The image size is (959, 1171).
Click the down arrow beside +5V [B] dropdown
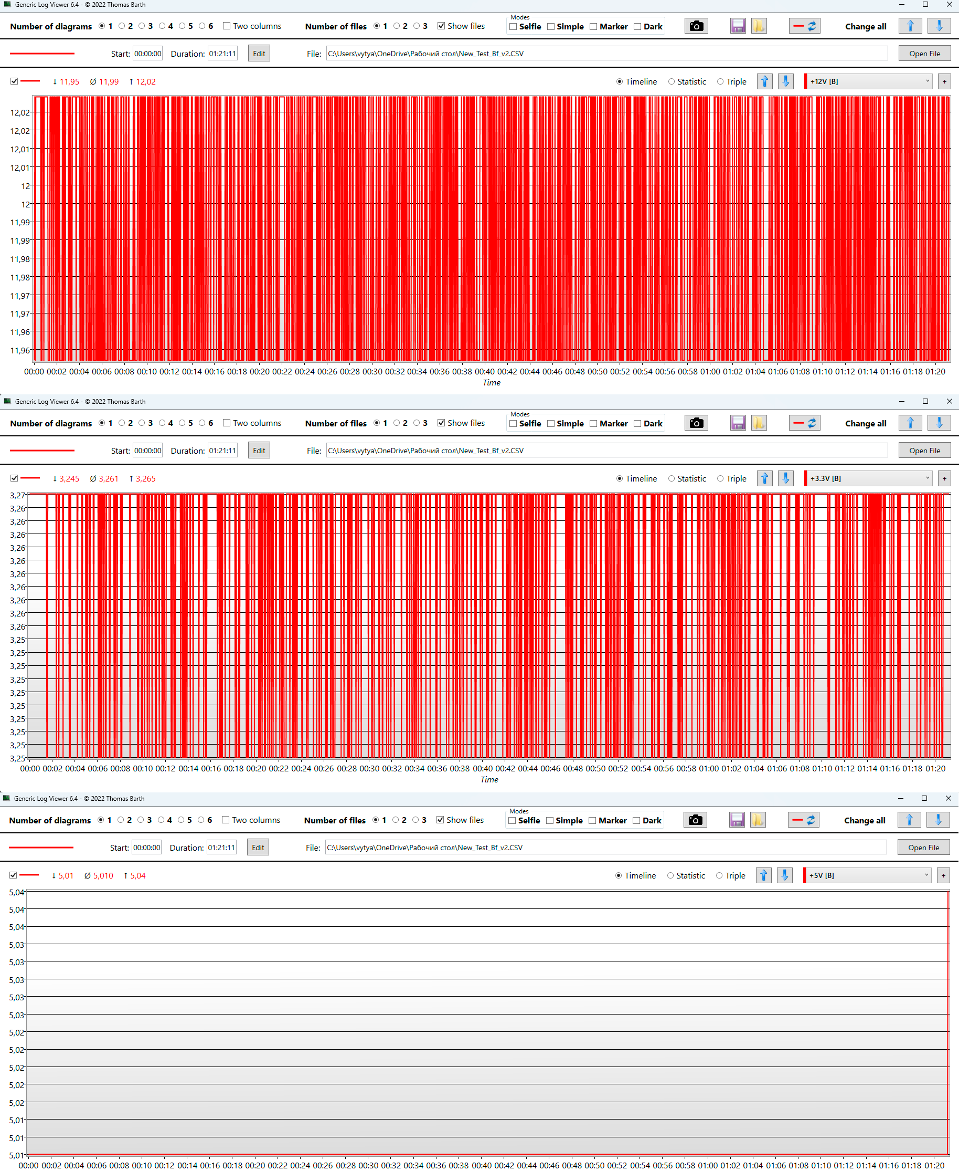(x=784, y=875)
